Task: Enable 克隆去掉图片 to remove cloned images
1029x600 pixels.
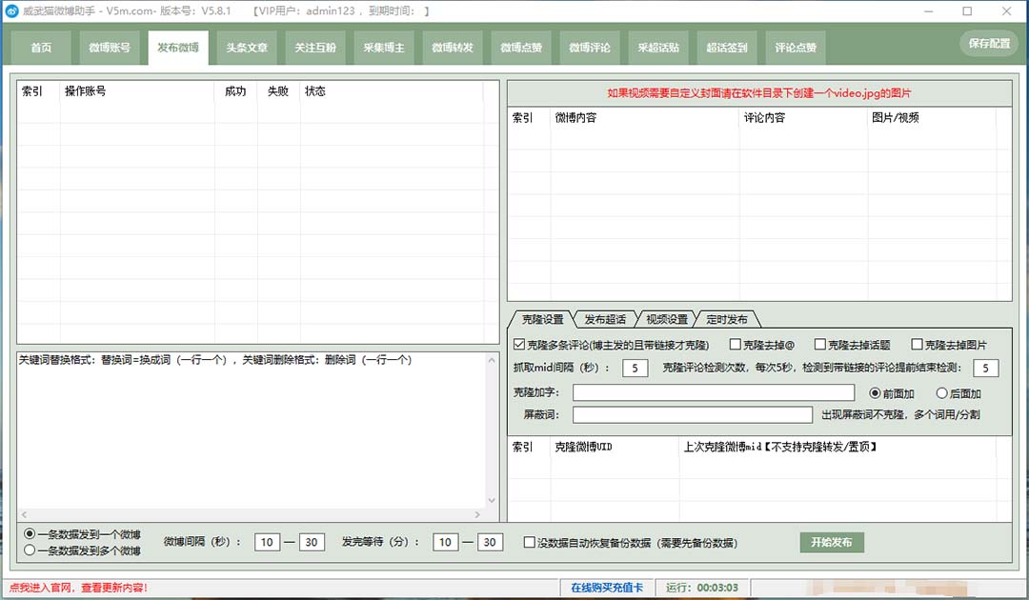Action: [x=918, y=345]
